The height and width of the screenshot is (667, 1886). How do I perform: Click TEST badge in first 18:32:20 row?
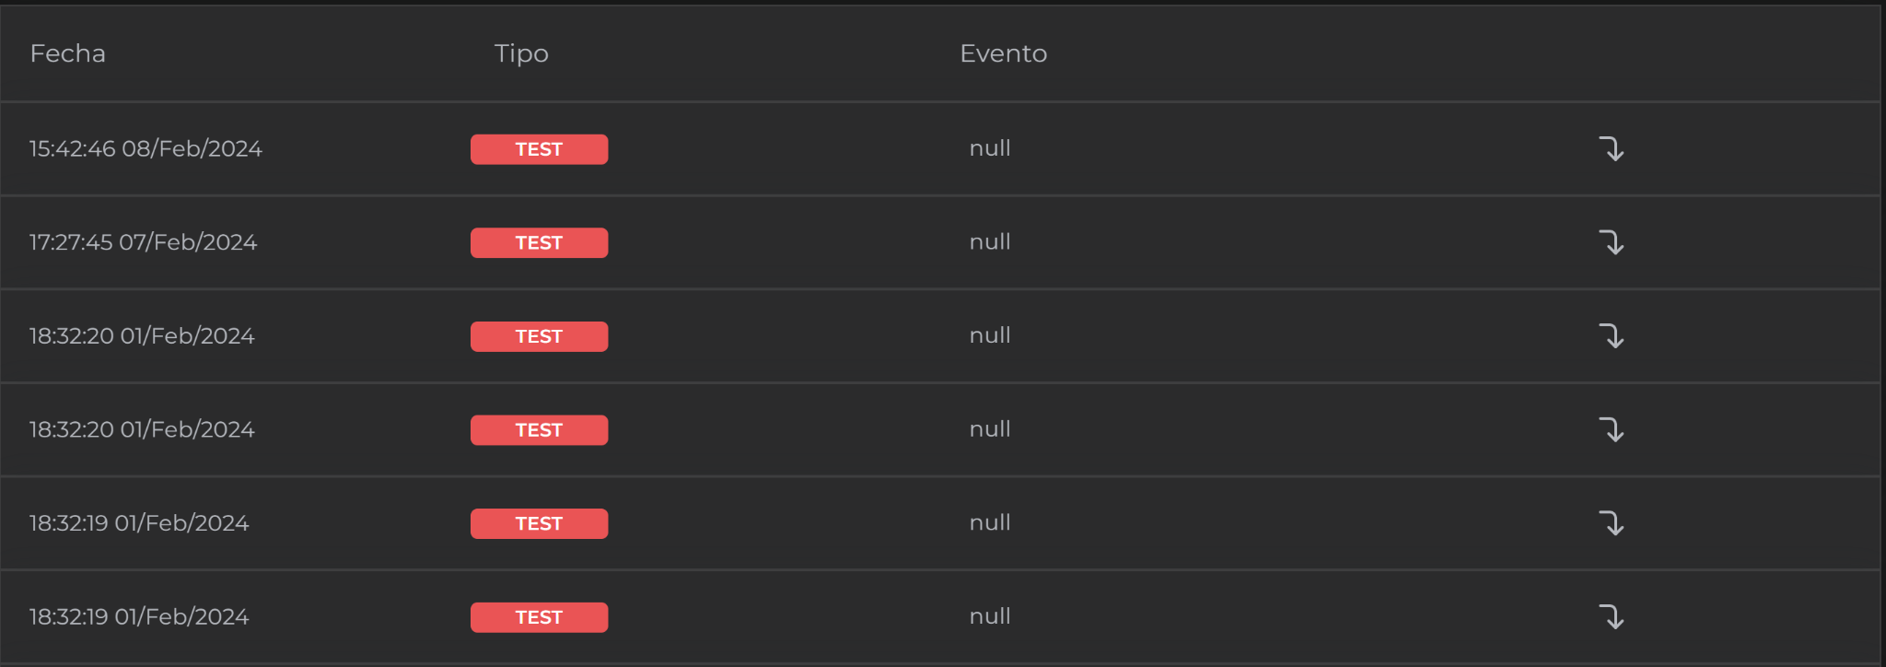point(539,336)
